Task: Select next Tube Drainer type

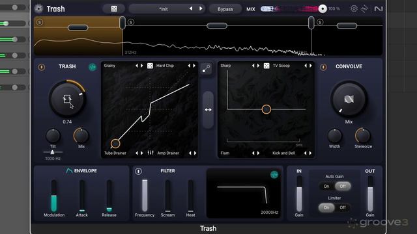Action: pyautogui.click(x=142, y=153)
